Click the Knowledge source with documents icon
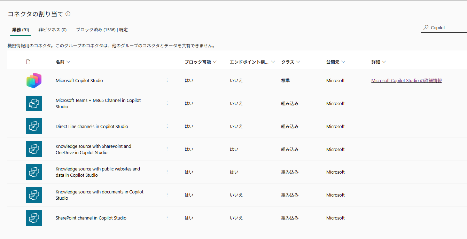Viewport: 467px width, 239px height. [x=34, y=195]
